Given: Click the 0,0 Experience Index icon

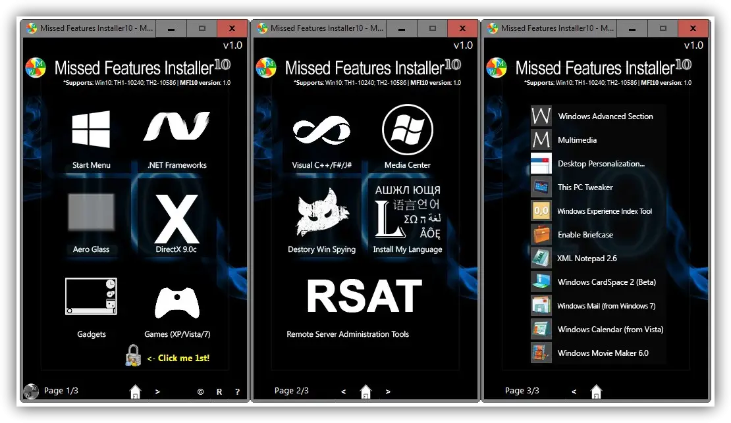Looking at the screenshot, I should [x=541, y=211].
